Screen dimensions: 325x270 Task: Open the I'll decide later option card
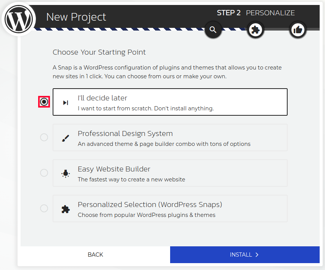pyautogui.click(x=170, y=102)
